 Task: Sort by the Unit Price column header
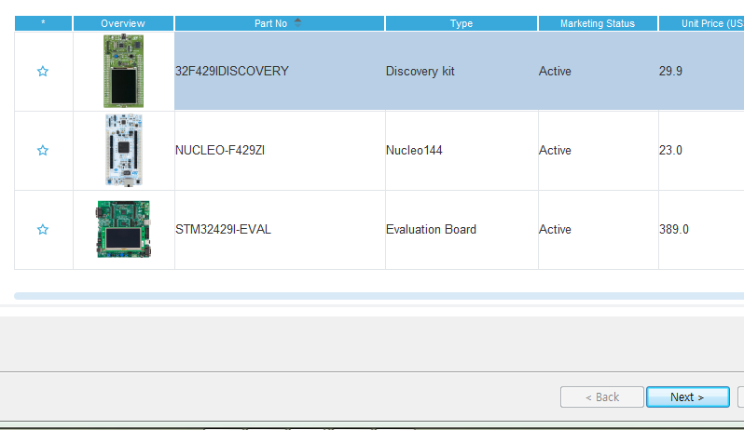click(x=701, y=23)
